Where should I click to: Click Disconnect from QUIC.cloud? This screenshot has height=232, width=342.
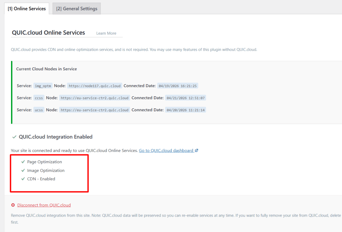click(x=44, y=205)
